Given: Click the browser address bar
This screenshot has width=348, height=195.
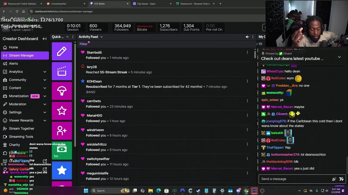Looking at the screenshot, I should pos(147,11).
